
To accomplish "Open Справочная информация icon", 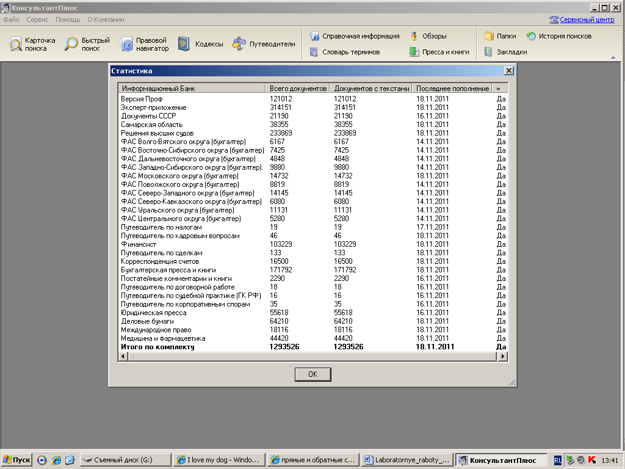I will click(314, 36).
